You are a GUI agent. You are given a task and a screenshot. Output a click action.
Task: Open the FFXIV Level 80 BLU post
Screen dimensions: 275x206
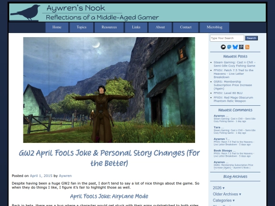[228, 93]
